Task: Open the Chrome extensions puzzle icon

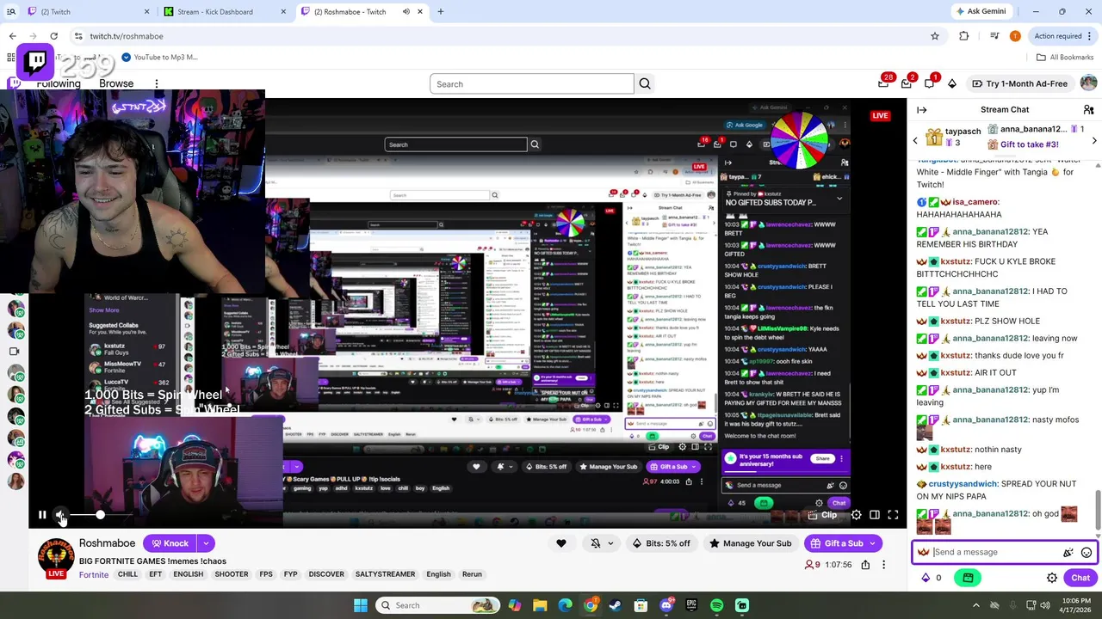Action: (x=963, y=36)
